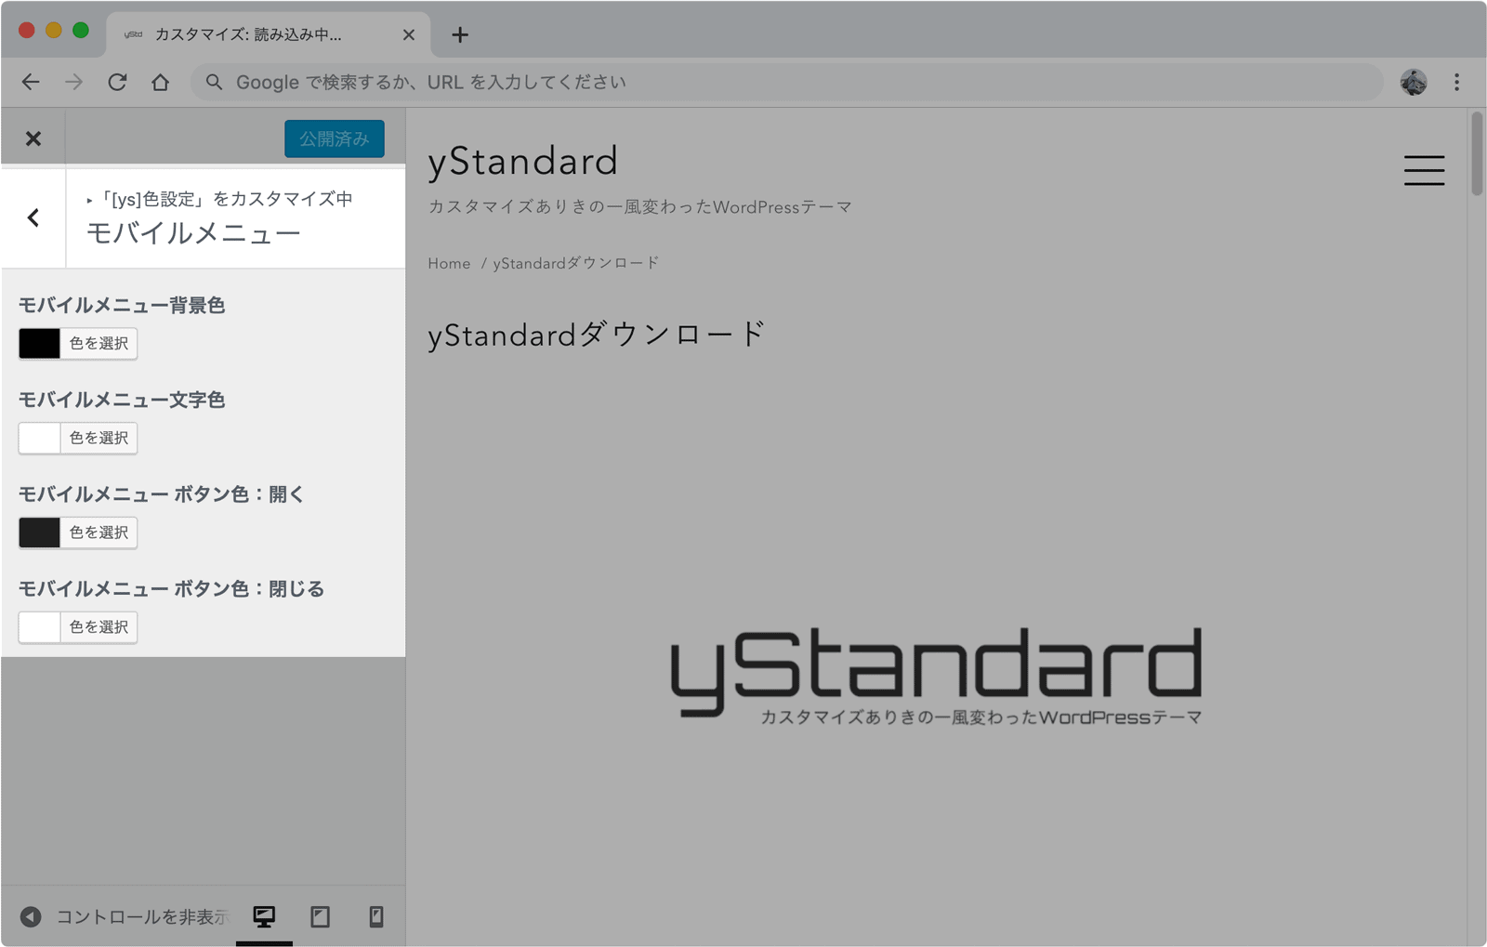1487x947 pixels.
Task: Open the 色を選択 button for ボタン色:閉じる
Action: pyautogui.click(x=99, y=627)
